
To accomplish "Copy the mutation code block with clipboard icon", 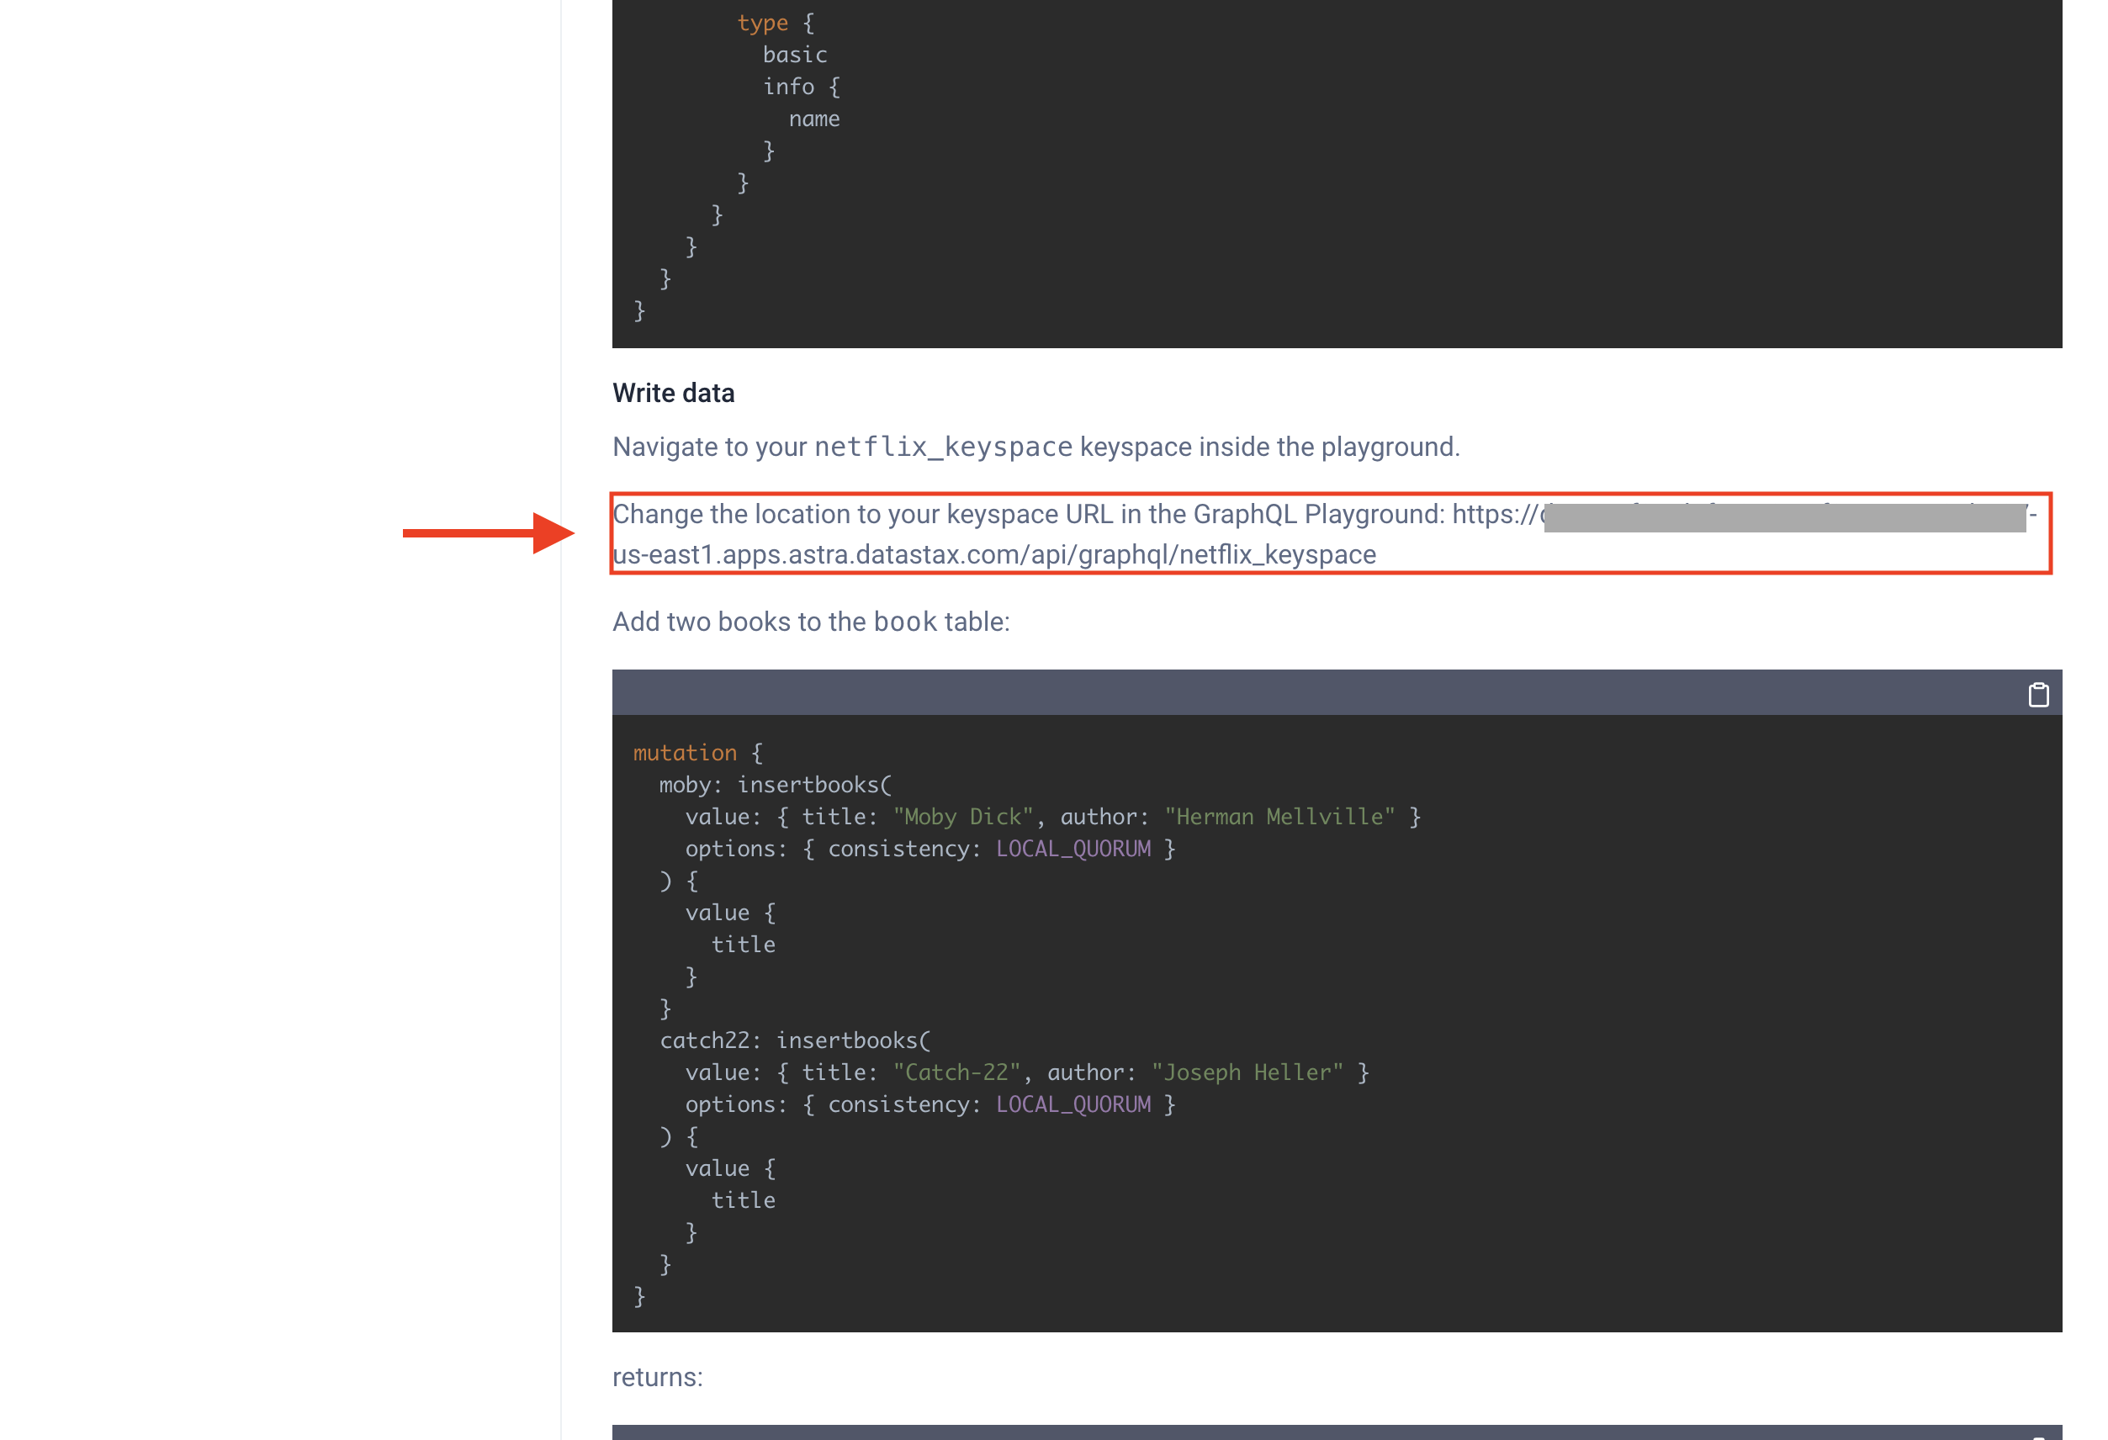I will click(2038, 695).
